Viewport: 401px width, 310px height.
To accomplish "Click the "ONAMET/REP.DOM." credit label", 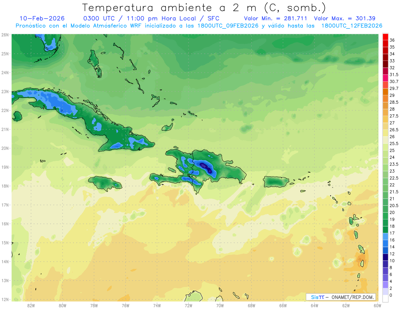I will [353, 297].
